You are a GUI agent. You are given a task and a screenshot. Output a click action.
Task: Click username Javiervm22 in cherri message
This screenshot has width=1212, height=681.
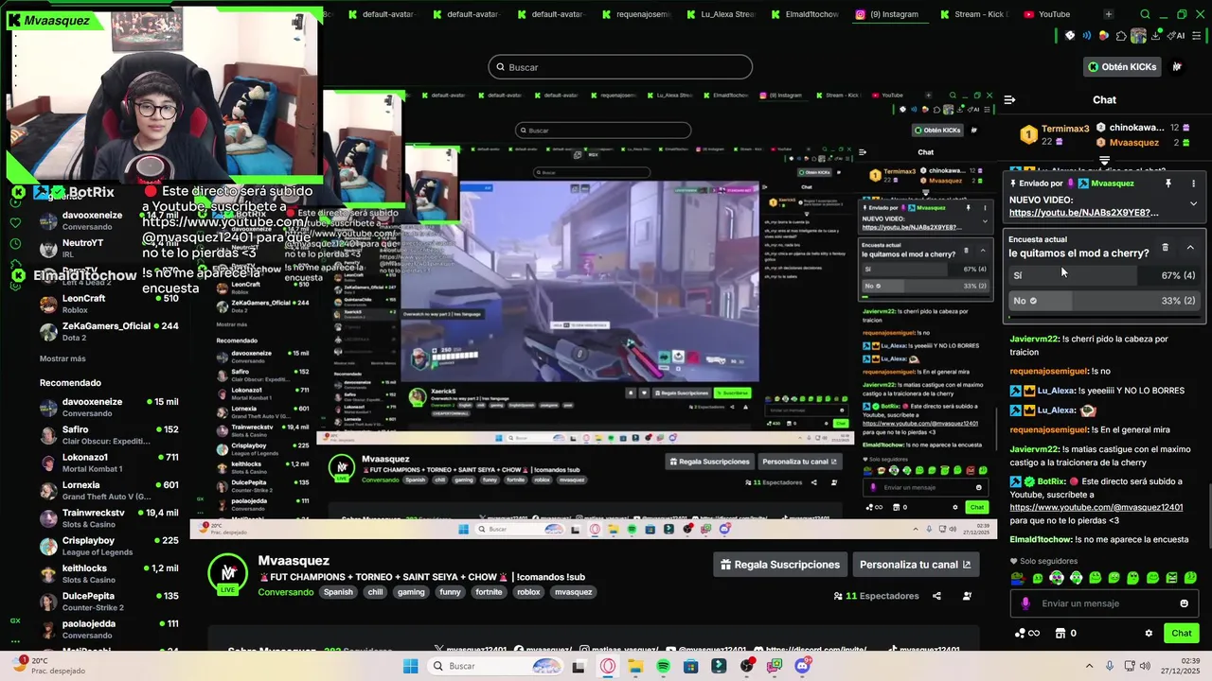point(1034,339)
